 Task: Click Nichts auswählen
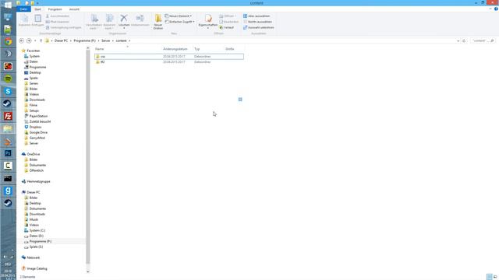(257, 22)
